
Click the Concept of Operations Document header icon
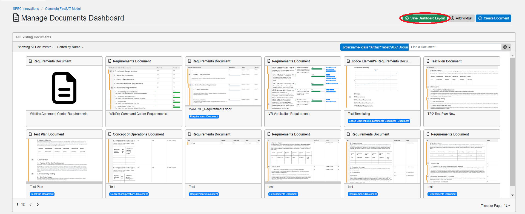pos(110,134)
